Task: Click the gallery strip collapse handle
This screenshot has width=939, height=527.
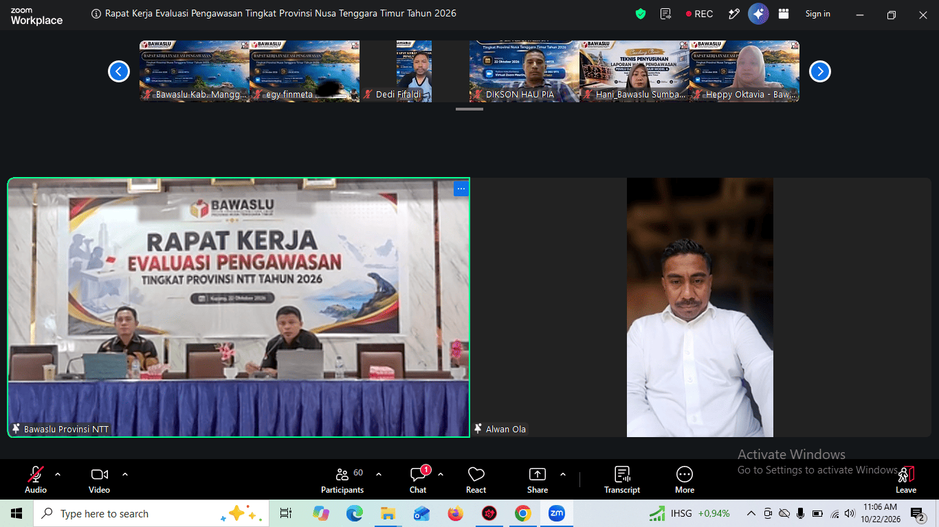Action: tap(469, 108)
